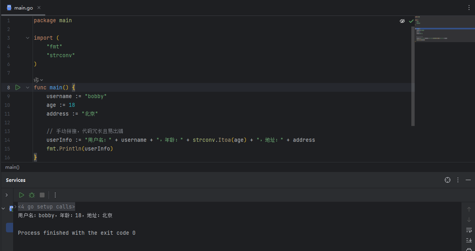Click line number 9 in the gutter
The height and width of the screenshot is (251, 475).
pyautogui.click(x=8, y=96)
